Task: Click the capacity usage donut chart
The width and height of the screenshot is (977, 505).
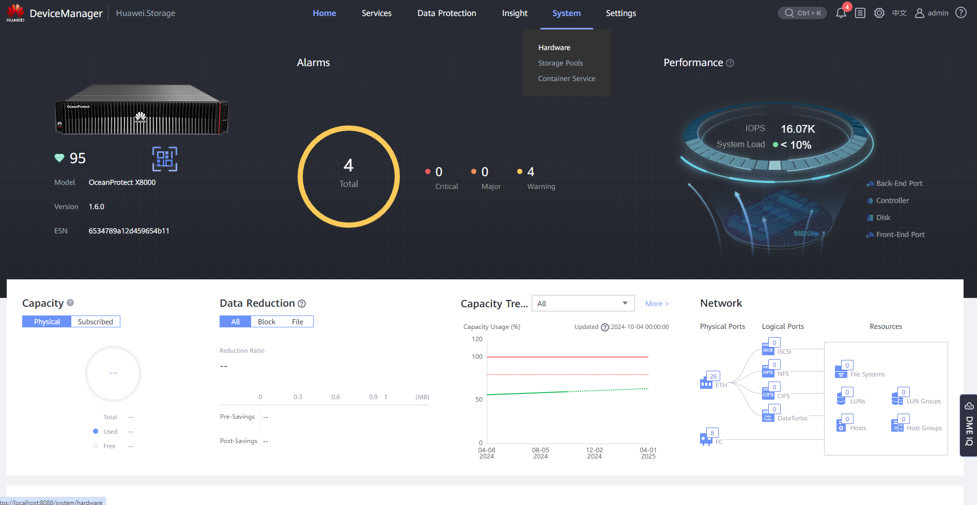Action: [x=113, y=373]
